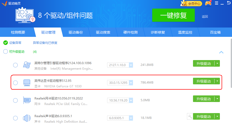
Task: Click 升级驱动 for 英特尔管理引擎驱动
Action: [x=204, y=63]
